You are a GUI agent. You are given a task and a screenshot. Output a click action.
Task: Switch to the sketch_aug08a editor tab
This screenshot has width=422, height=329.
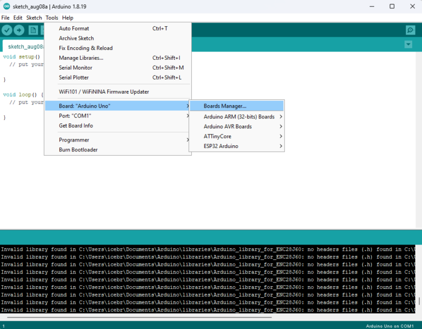click(x=25, y=47)
